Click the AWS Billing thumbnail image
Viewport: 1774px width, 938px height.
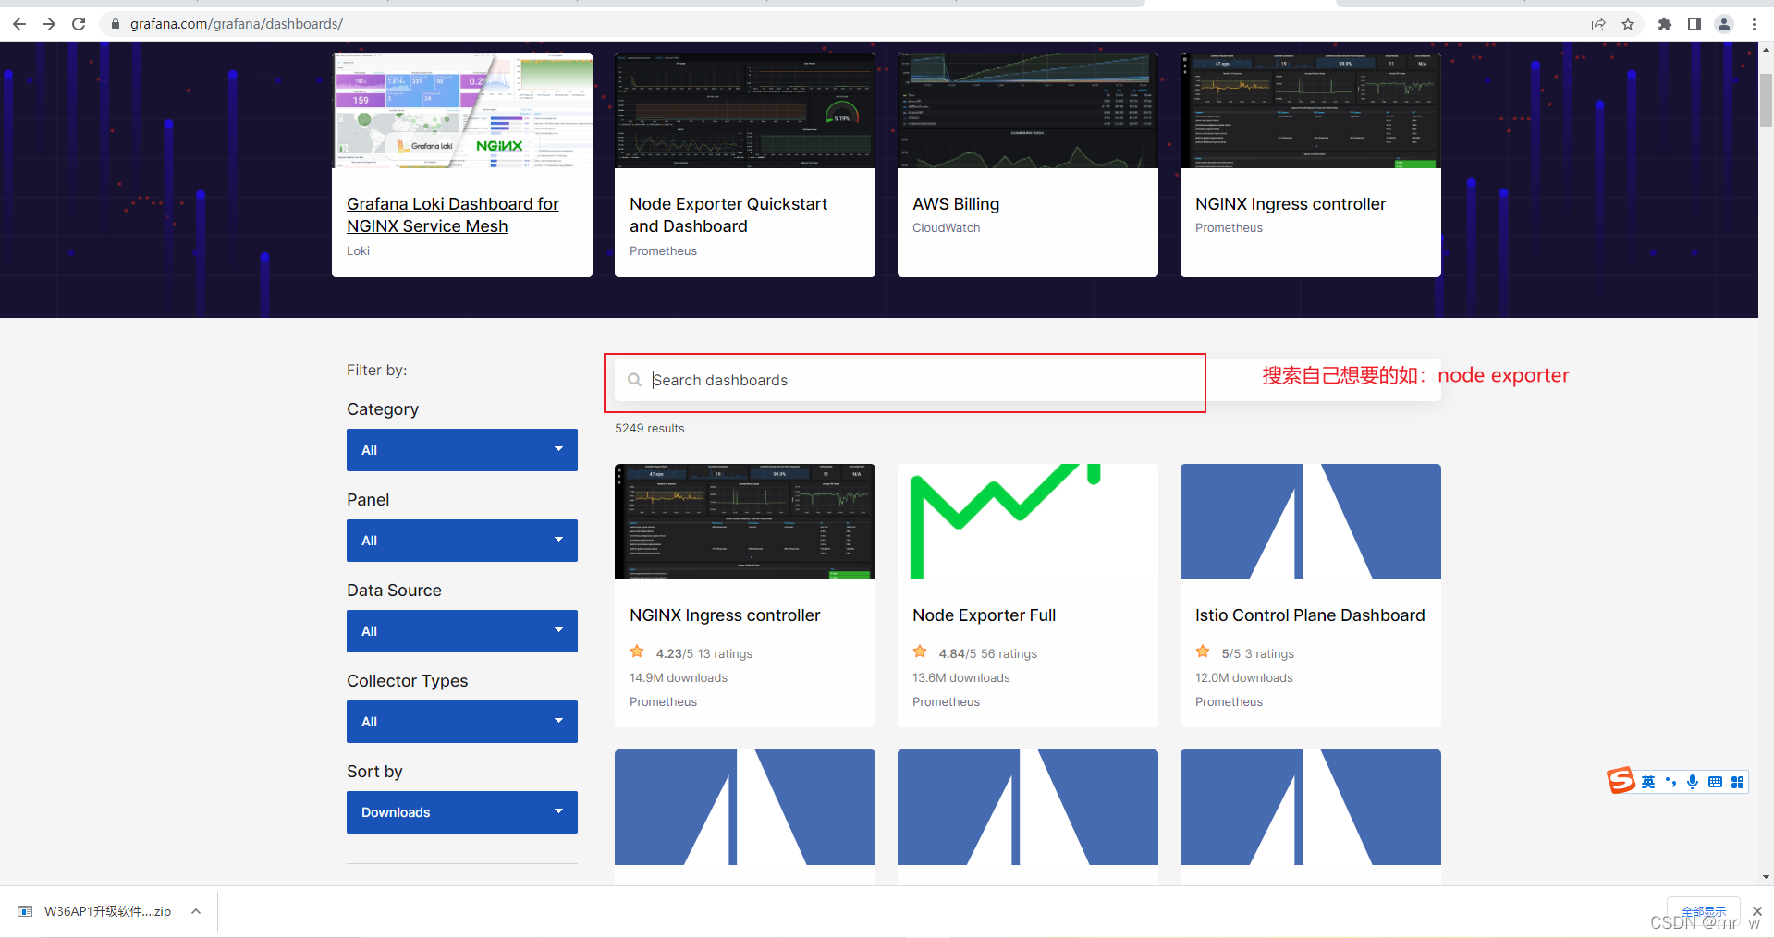pos(1028,110)
